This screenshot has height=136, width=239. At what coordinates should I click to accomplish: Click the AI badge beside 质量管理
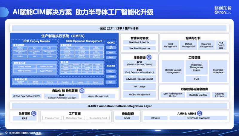149,57
